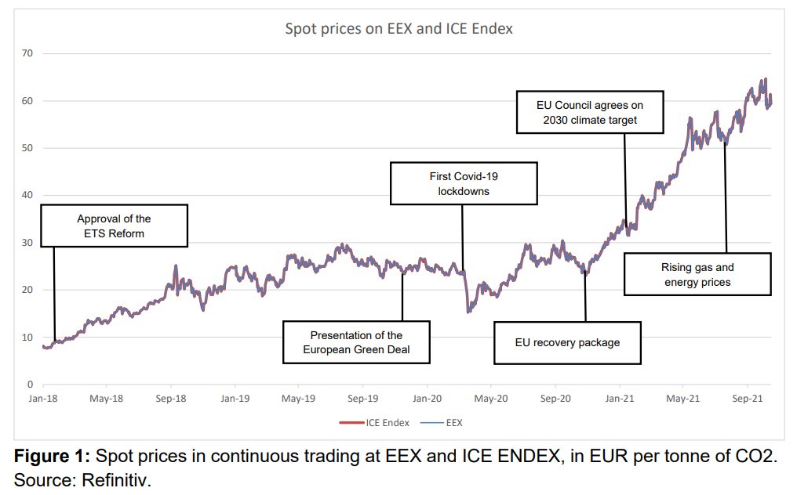Click the ICE Endex red legend line
Screen dimensions: 797x495
(351, 423)
